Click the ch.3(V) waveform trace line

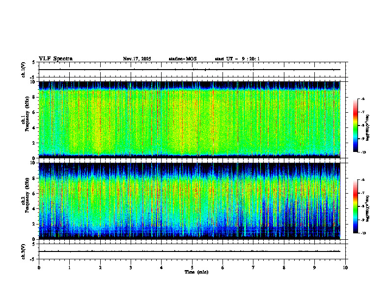(x=190, y=251)
